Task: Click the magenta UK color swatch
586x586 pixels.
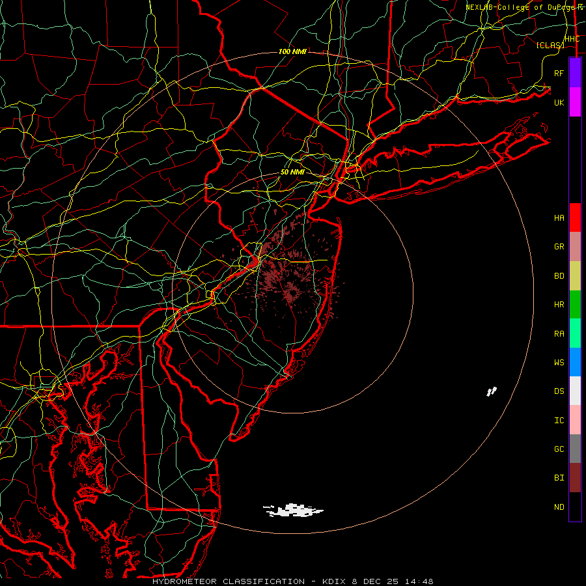Action: pyautogui.click(x=575, y=102)
